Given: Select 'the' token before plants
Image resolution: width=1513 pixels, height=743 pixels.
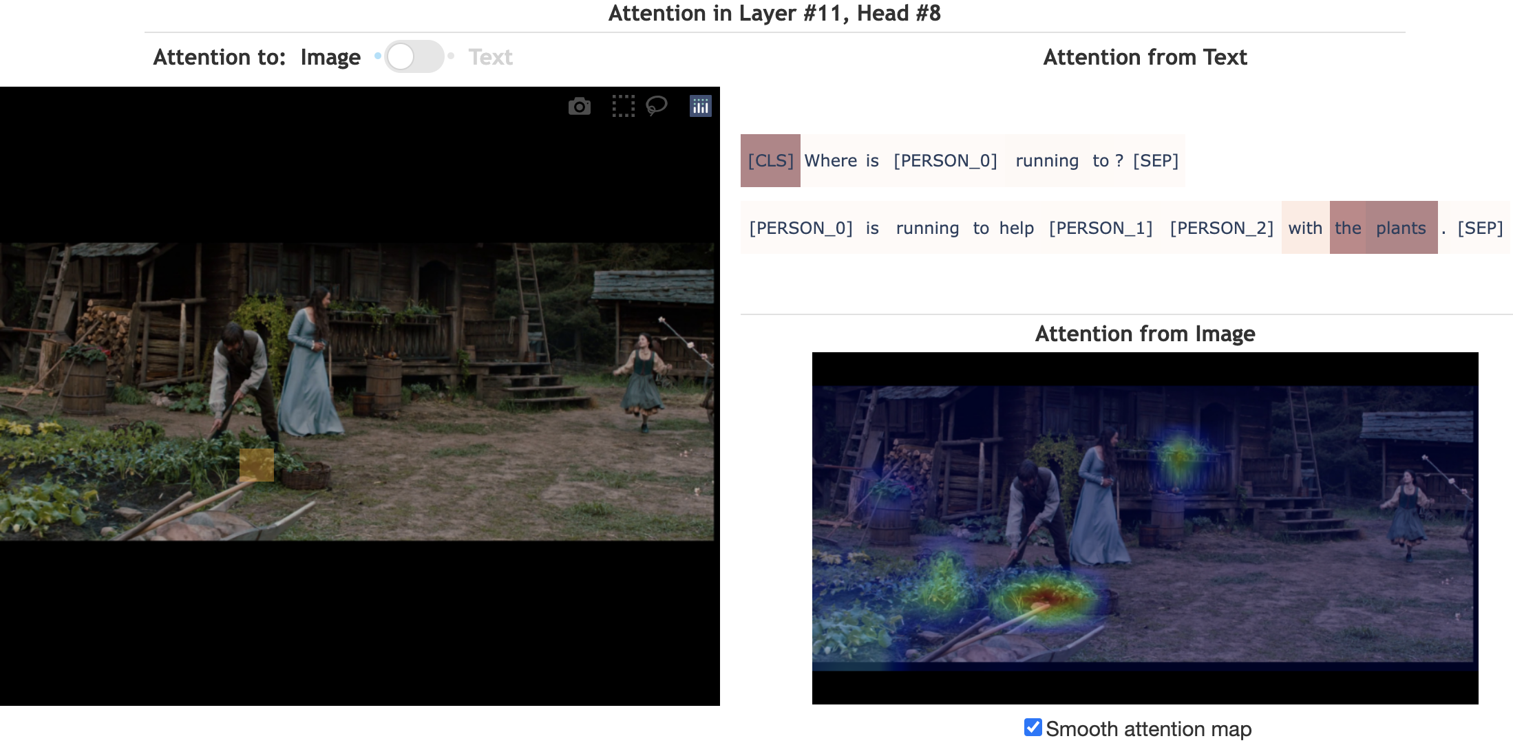Looking at the screenshot, I should click(1348, 228).
